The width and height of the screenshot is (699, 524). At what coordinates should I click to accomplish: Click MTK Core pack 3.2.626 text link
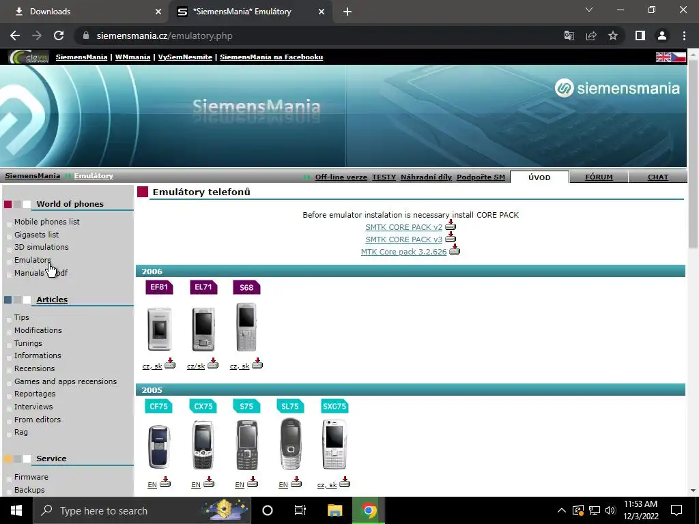tap(403, 252)
